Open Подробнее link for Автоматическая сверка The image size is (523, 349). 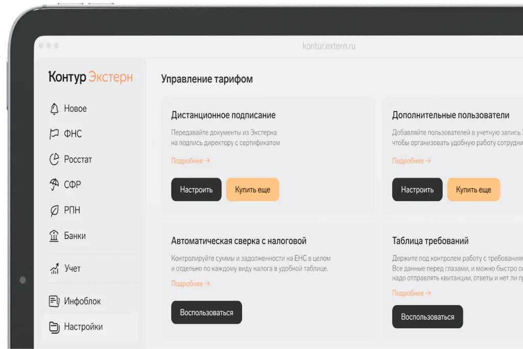191,284
